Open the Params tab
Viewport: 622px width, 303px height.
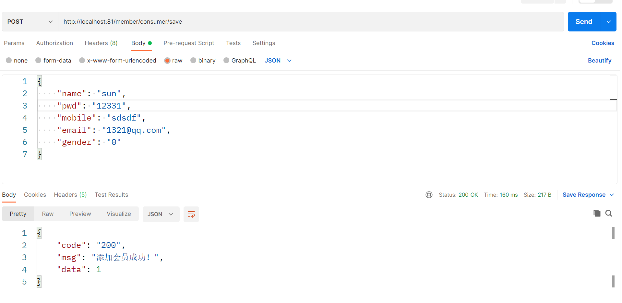pos(14,43)
